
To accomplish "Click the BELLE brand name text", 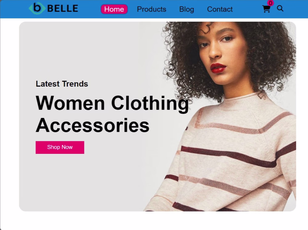I will pos(63,9).
